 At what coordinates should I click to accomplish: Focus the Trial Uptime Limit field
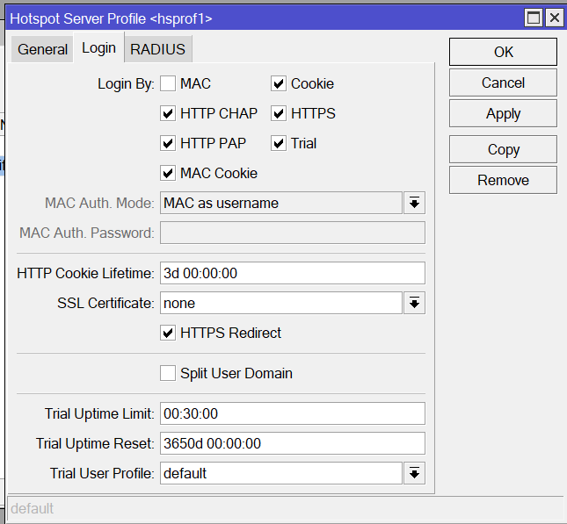[292, 413]
